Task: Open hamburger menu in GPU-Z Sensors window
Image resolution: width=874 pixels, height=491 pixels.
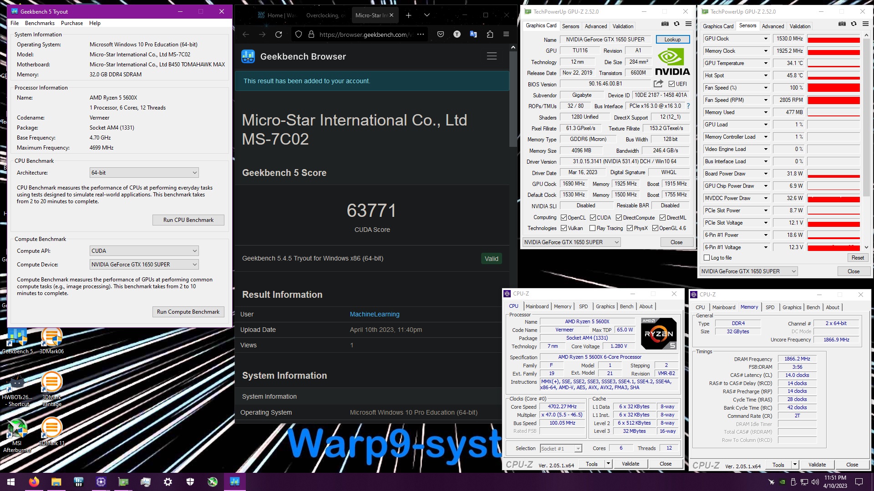Action: (866, 24)
